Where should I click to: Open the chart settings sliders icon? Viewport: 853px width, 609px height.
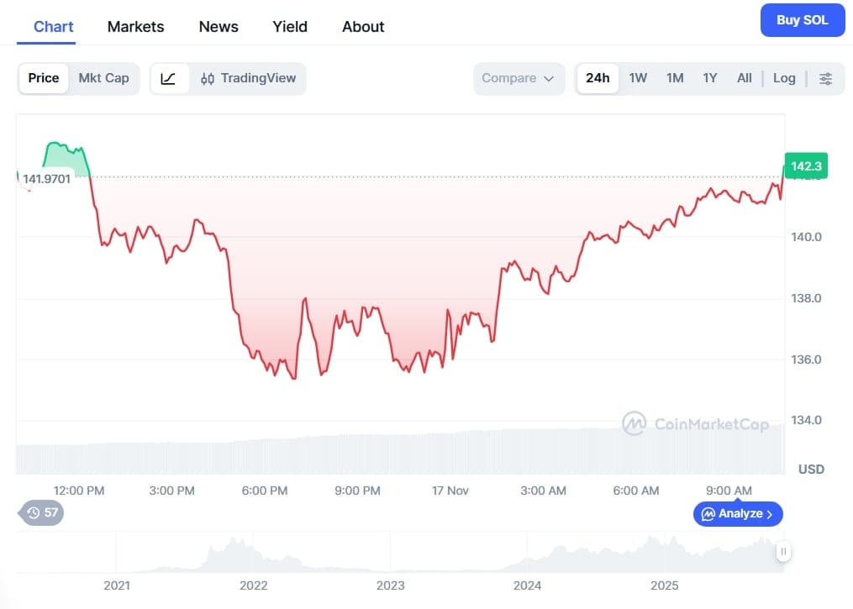pos(825,77)
